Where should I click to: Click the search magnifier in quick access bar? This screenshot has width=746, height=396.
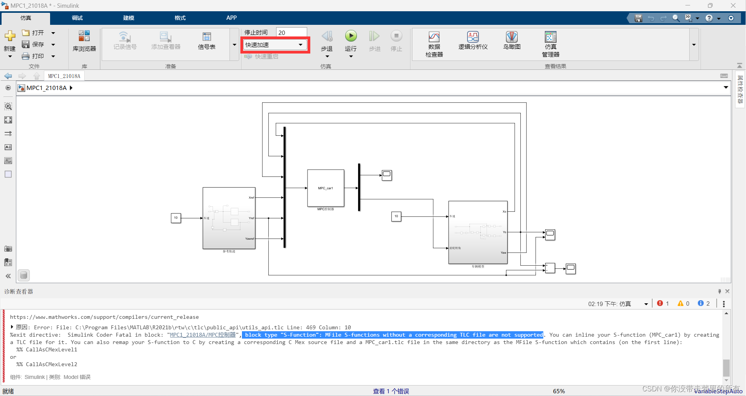[x=676, y=18]
